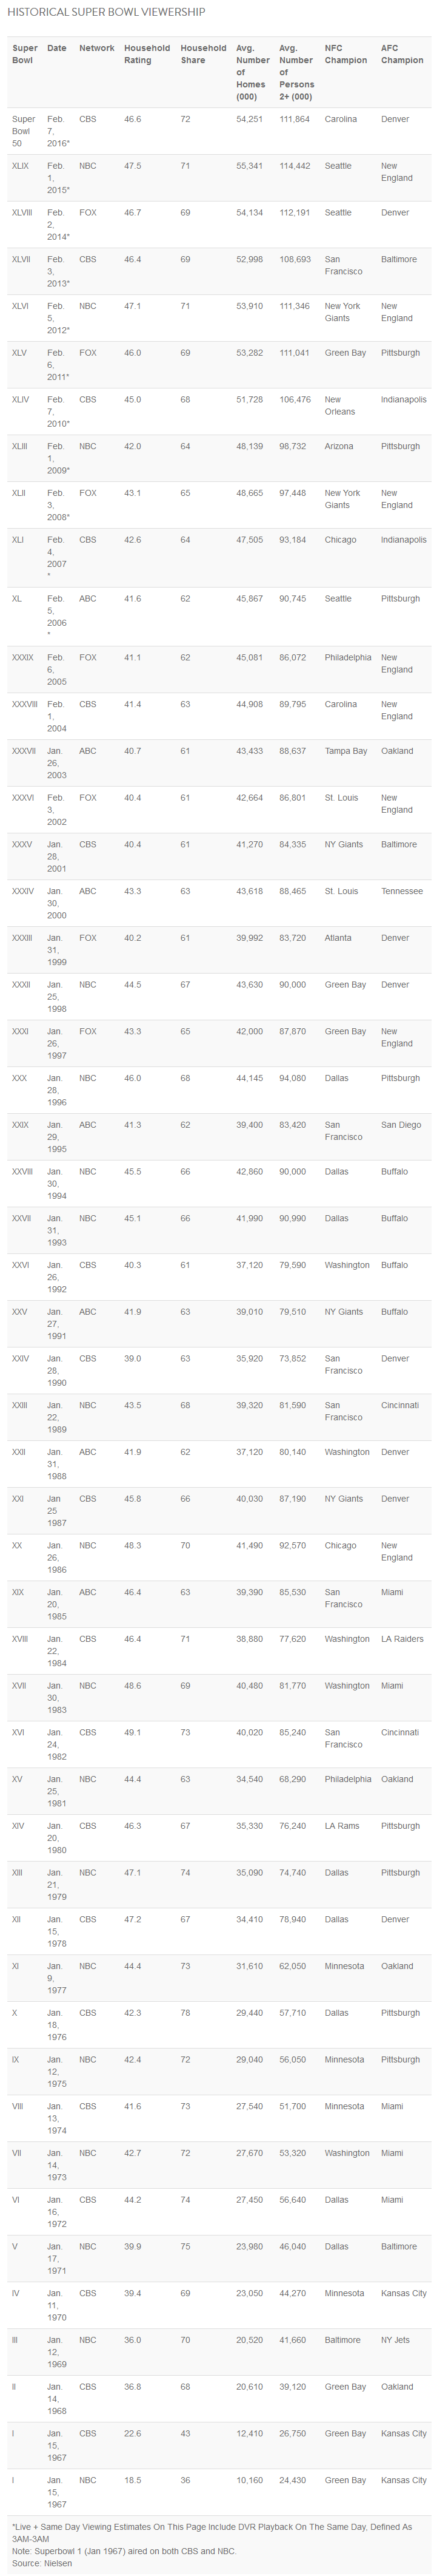Click the 18.5 household rating cell
This screenshot has width=434, height=2576.
(x=133, y=2480)
